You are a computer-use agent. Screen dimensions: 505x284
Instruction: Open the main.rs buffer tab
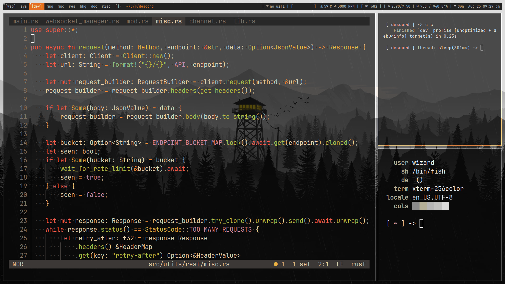tap(25, 21)
